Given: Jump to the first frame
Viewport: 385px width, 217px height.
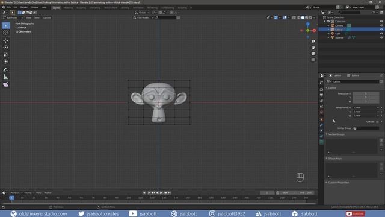Looking at the screenshot, I should (149, 193).
